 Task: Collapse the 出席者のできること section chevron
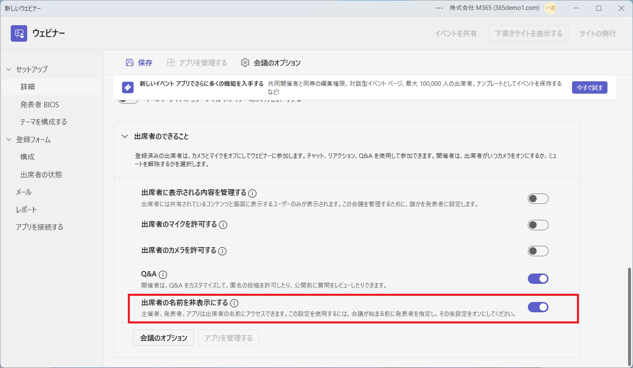point(125,137)
